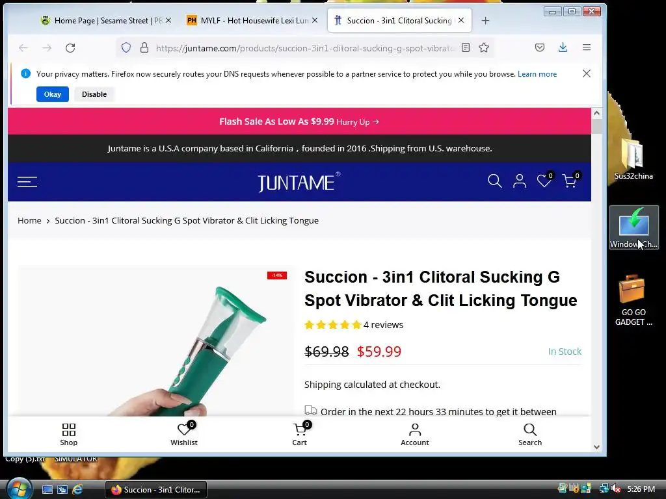Screen dimensions: 666x499
Task: Open the Firefox hamburger application menu
Action: pyautogui.click(x=587, y=47)
